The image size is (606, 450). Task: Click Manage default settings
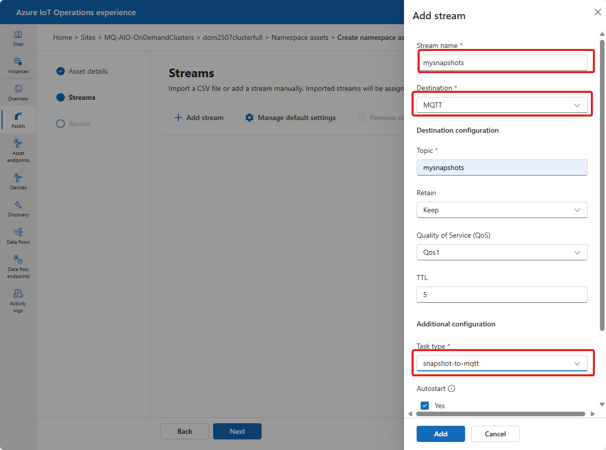[290, 118]
